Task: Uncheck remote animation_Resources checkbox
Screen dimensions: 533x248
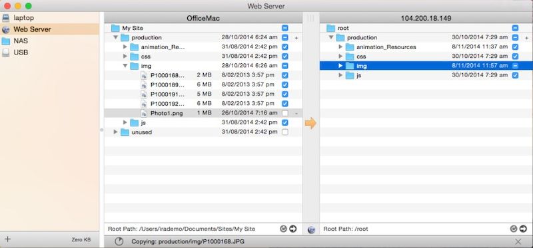Action: point(515,47)
